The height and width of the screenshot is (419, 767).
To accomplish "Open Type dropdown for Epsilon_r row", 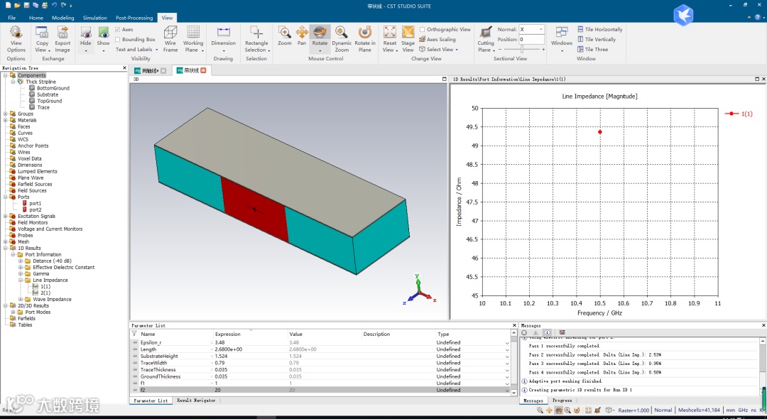I will (507, 343).
